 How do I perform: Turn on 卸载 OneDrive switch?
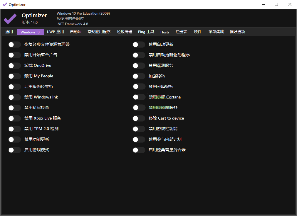pos(15,66)
